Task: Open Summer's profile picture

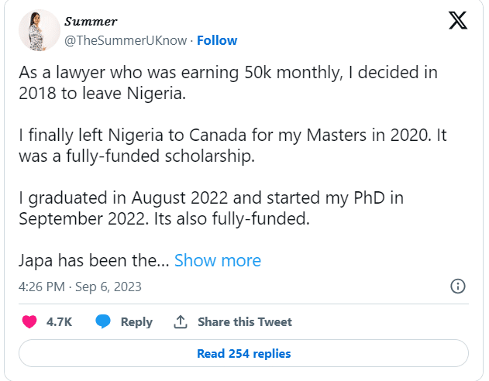Action: pos(39,31)
